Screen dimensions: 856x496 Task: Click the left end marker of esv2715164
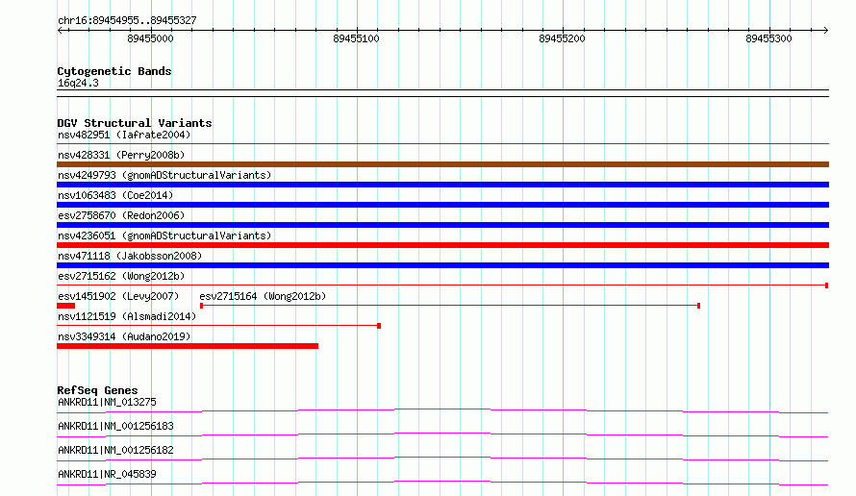[x=201, y=306]
